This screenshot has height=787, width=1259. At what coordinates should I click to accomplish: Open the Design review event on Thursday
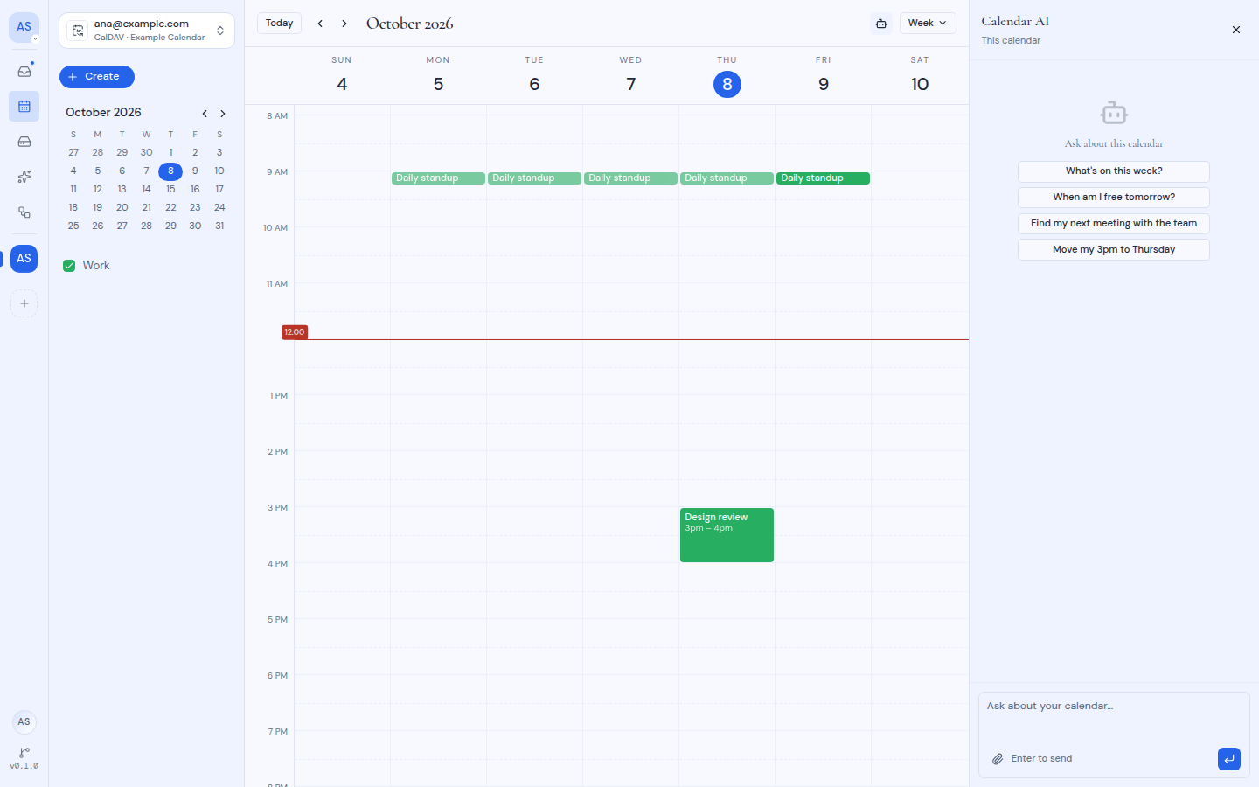point(727,535)
